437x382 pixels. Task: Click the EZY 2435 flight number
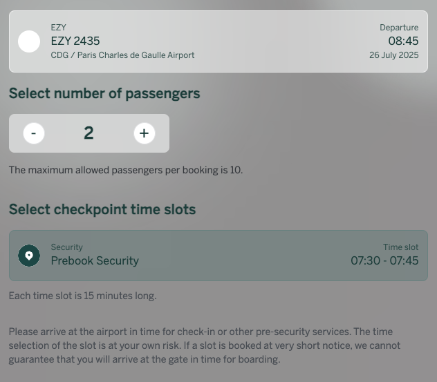click(x=75, y=41)
